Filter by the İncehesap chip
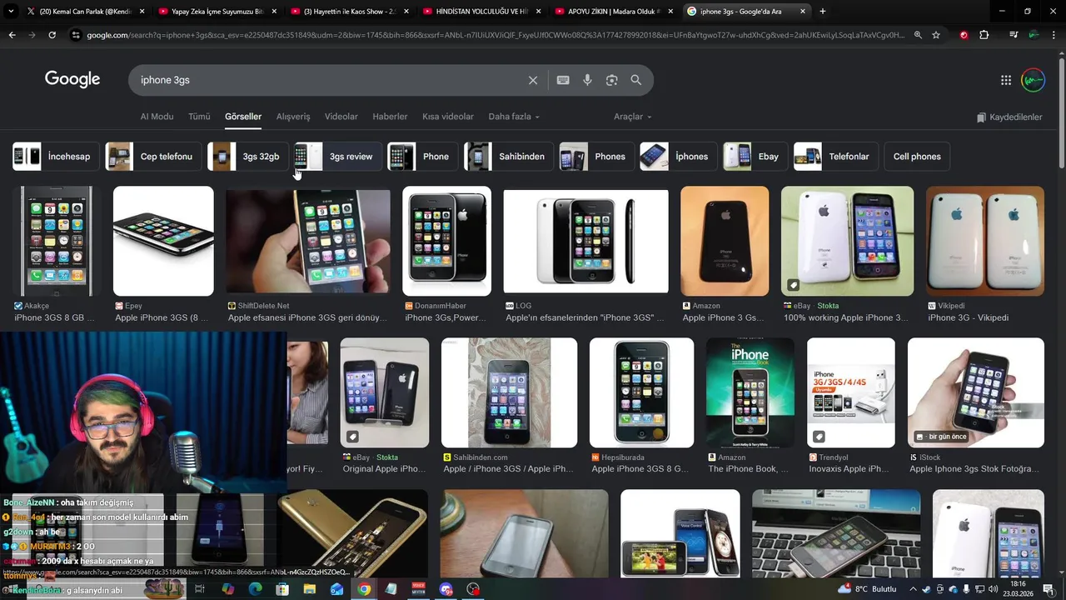The width and height of the screenshot is (1066, 600). click(x=56, y=157)
